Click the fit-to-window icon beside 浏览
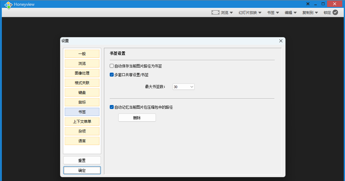 [215, 12]
